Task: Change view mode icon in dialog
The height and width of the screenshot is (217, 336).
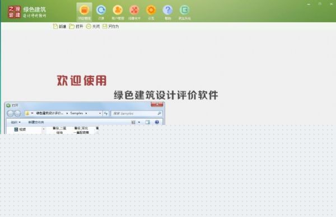Action: click(x=133, y=122)
